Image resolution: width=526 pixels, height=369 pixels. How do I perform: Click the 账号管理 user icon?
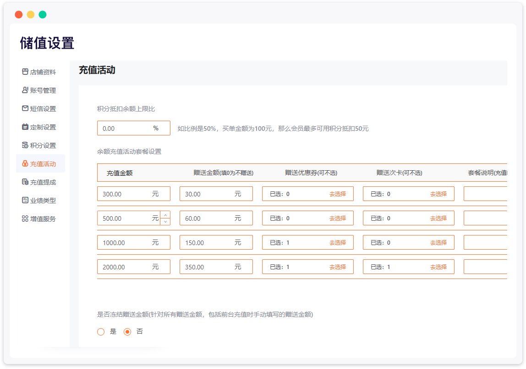pyautogui.click(x=25, y=90)
